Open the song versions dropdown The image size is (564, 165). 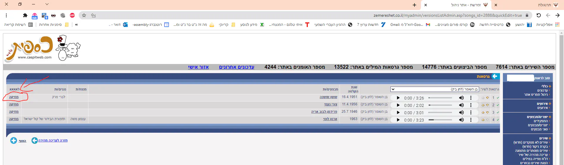pyautogui.click(x=435, y=89)
